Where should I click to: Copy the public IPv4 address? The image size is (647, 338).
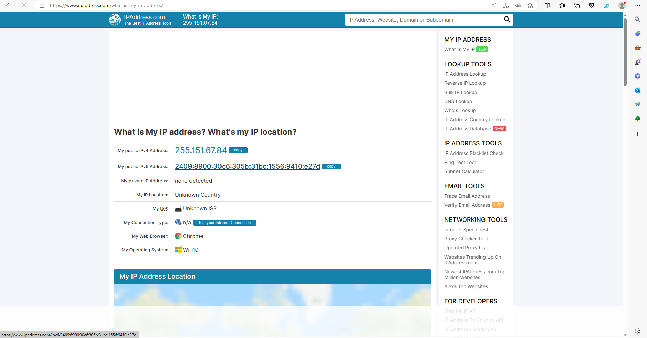(x=238, y=150)
